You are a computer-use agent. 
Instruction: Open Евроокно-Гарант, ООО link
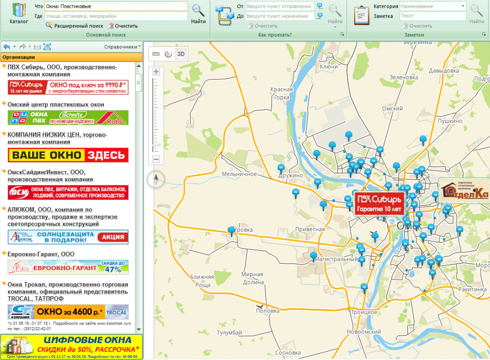point(41,254)
